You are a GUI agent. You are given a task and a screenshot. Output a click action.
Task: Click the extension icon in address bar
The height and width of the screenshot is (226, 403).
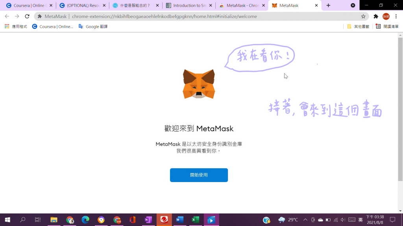coord(40,16)
